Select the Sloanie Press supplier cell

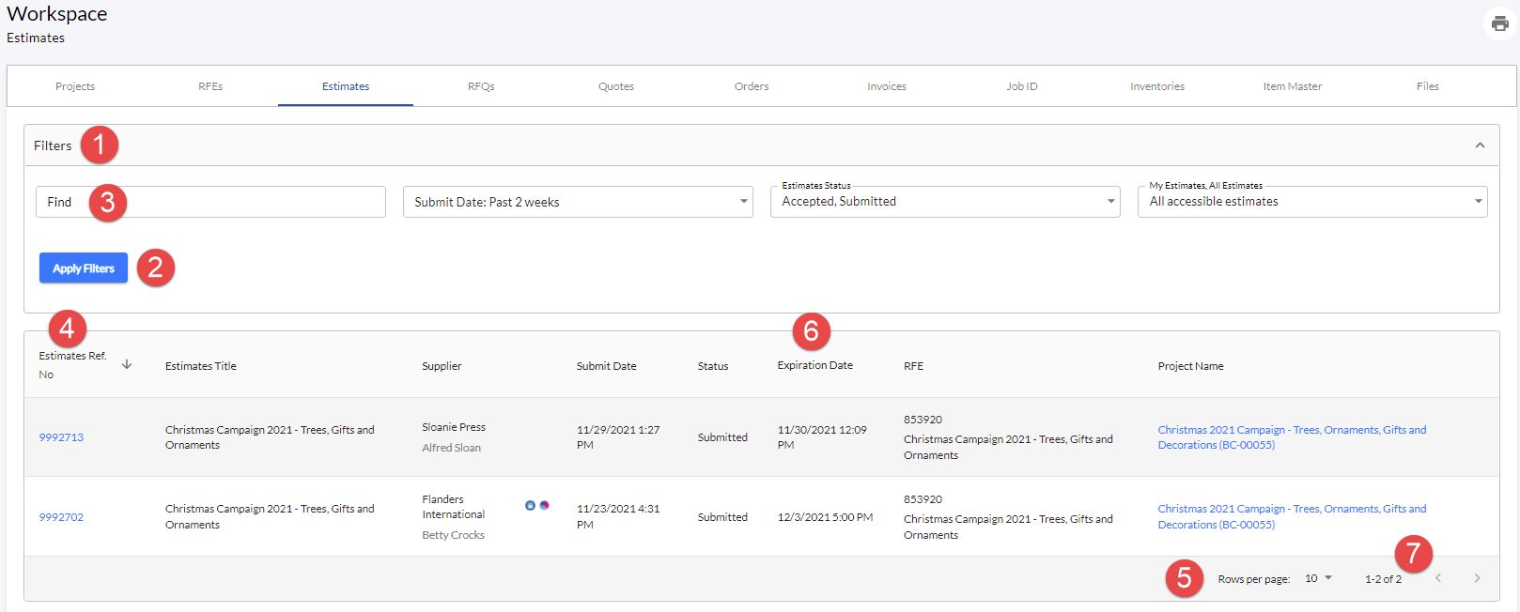click(454, 427)
